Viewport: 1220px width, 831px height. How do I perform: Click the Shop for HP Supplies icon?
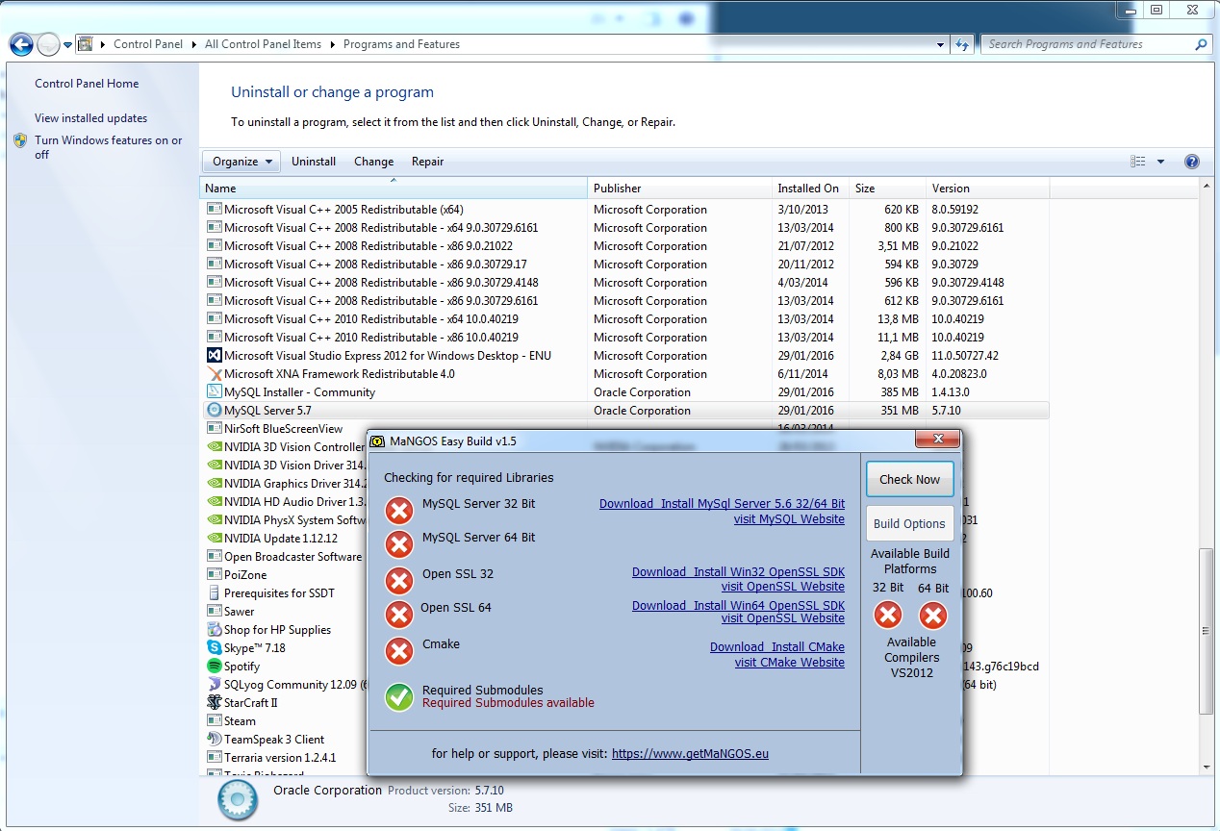pos(215,630)
